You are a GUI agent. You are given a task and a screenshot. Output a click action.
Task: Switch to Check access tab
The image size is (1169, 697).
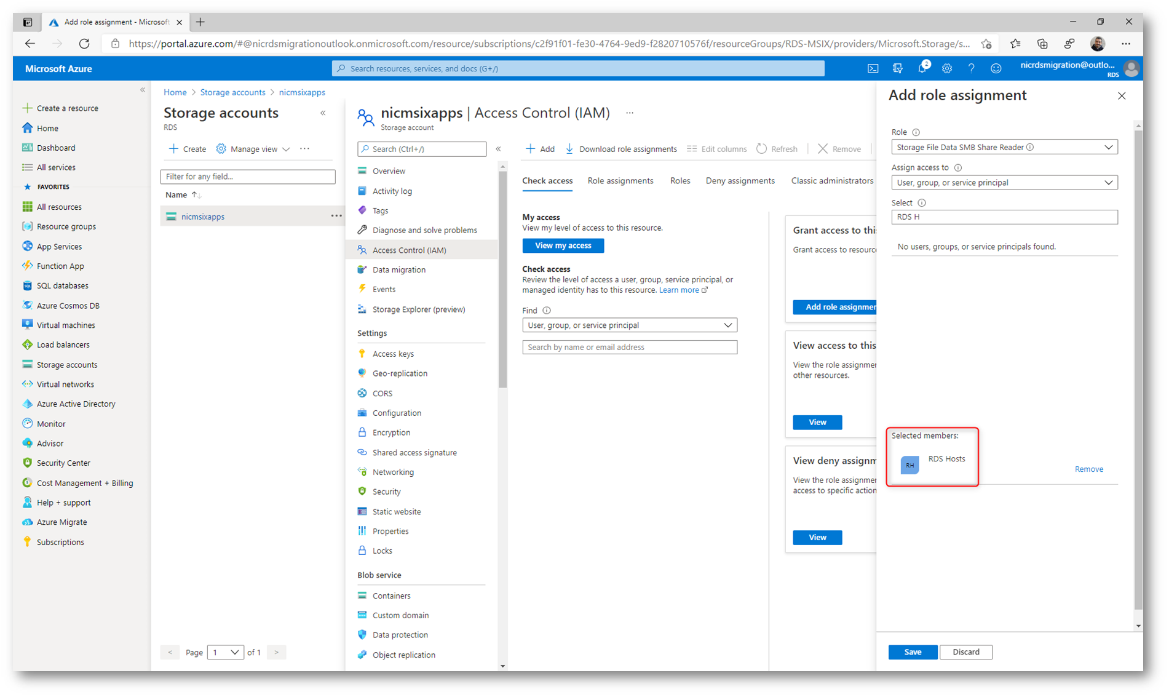[x=547, y=181]
